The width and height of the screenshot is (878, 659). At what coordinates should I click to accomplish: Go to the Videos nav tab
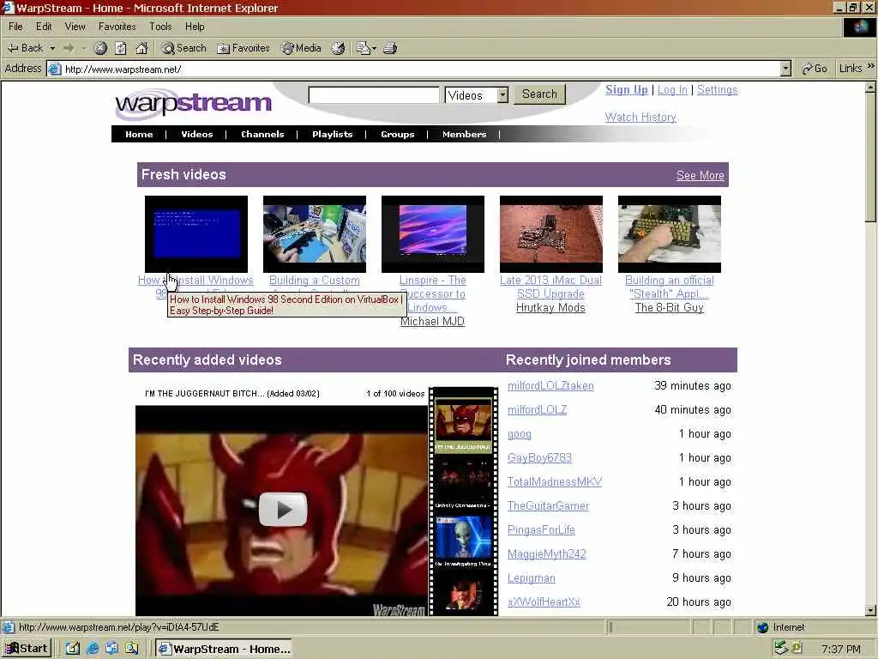pos(196,134)
